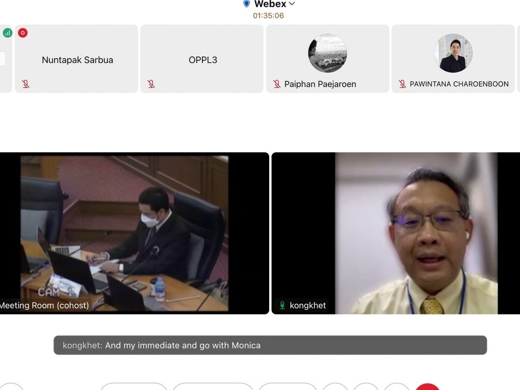Click the red recording indicator icon

point(23,33)
